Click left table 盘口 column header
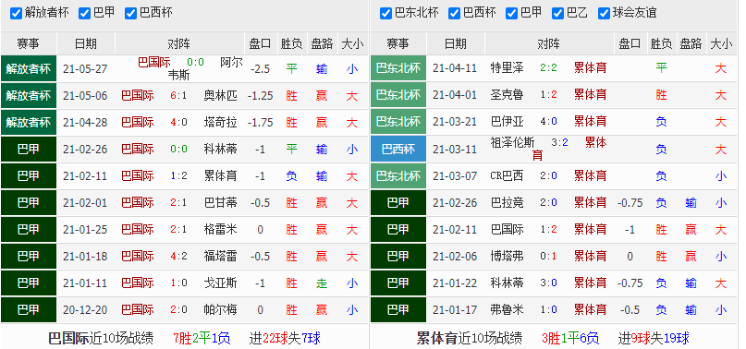The image size is (746, 349). pyautogui.click(x=260, y=44)
